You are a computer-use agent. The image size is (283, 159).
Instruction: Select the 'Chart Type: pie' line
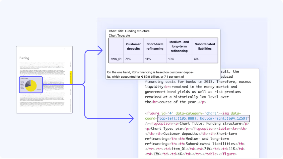pos(119,36)
